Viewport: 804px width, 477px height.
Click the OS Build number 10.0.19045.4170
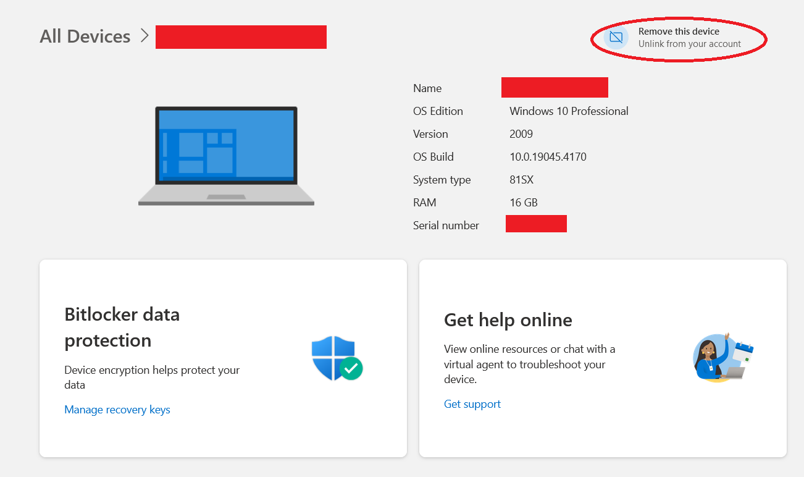click(548, 157)
